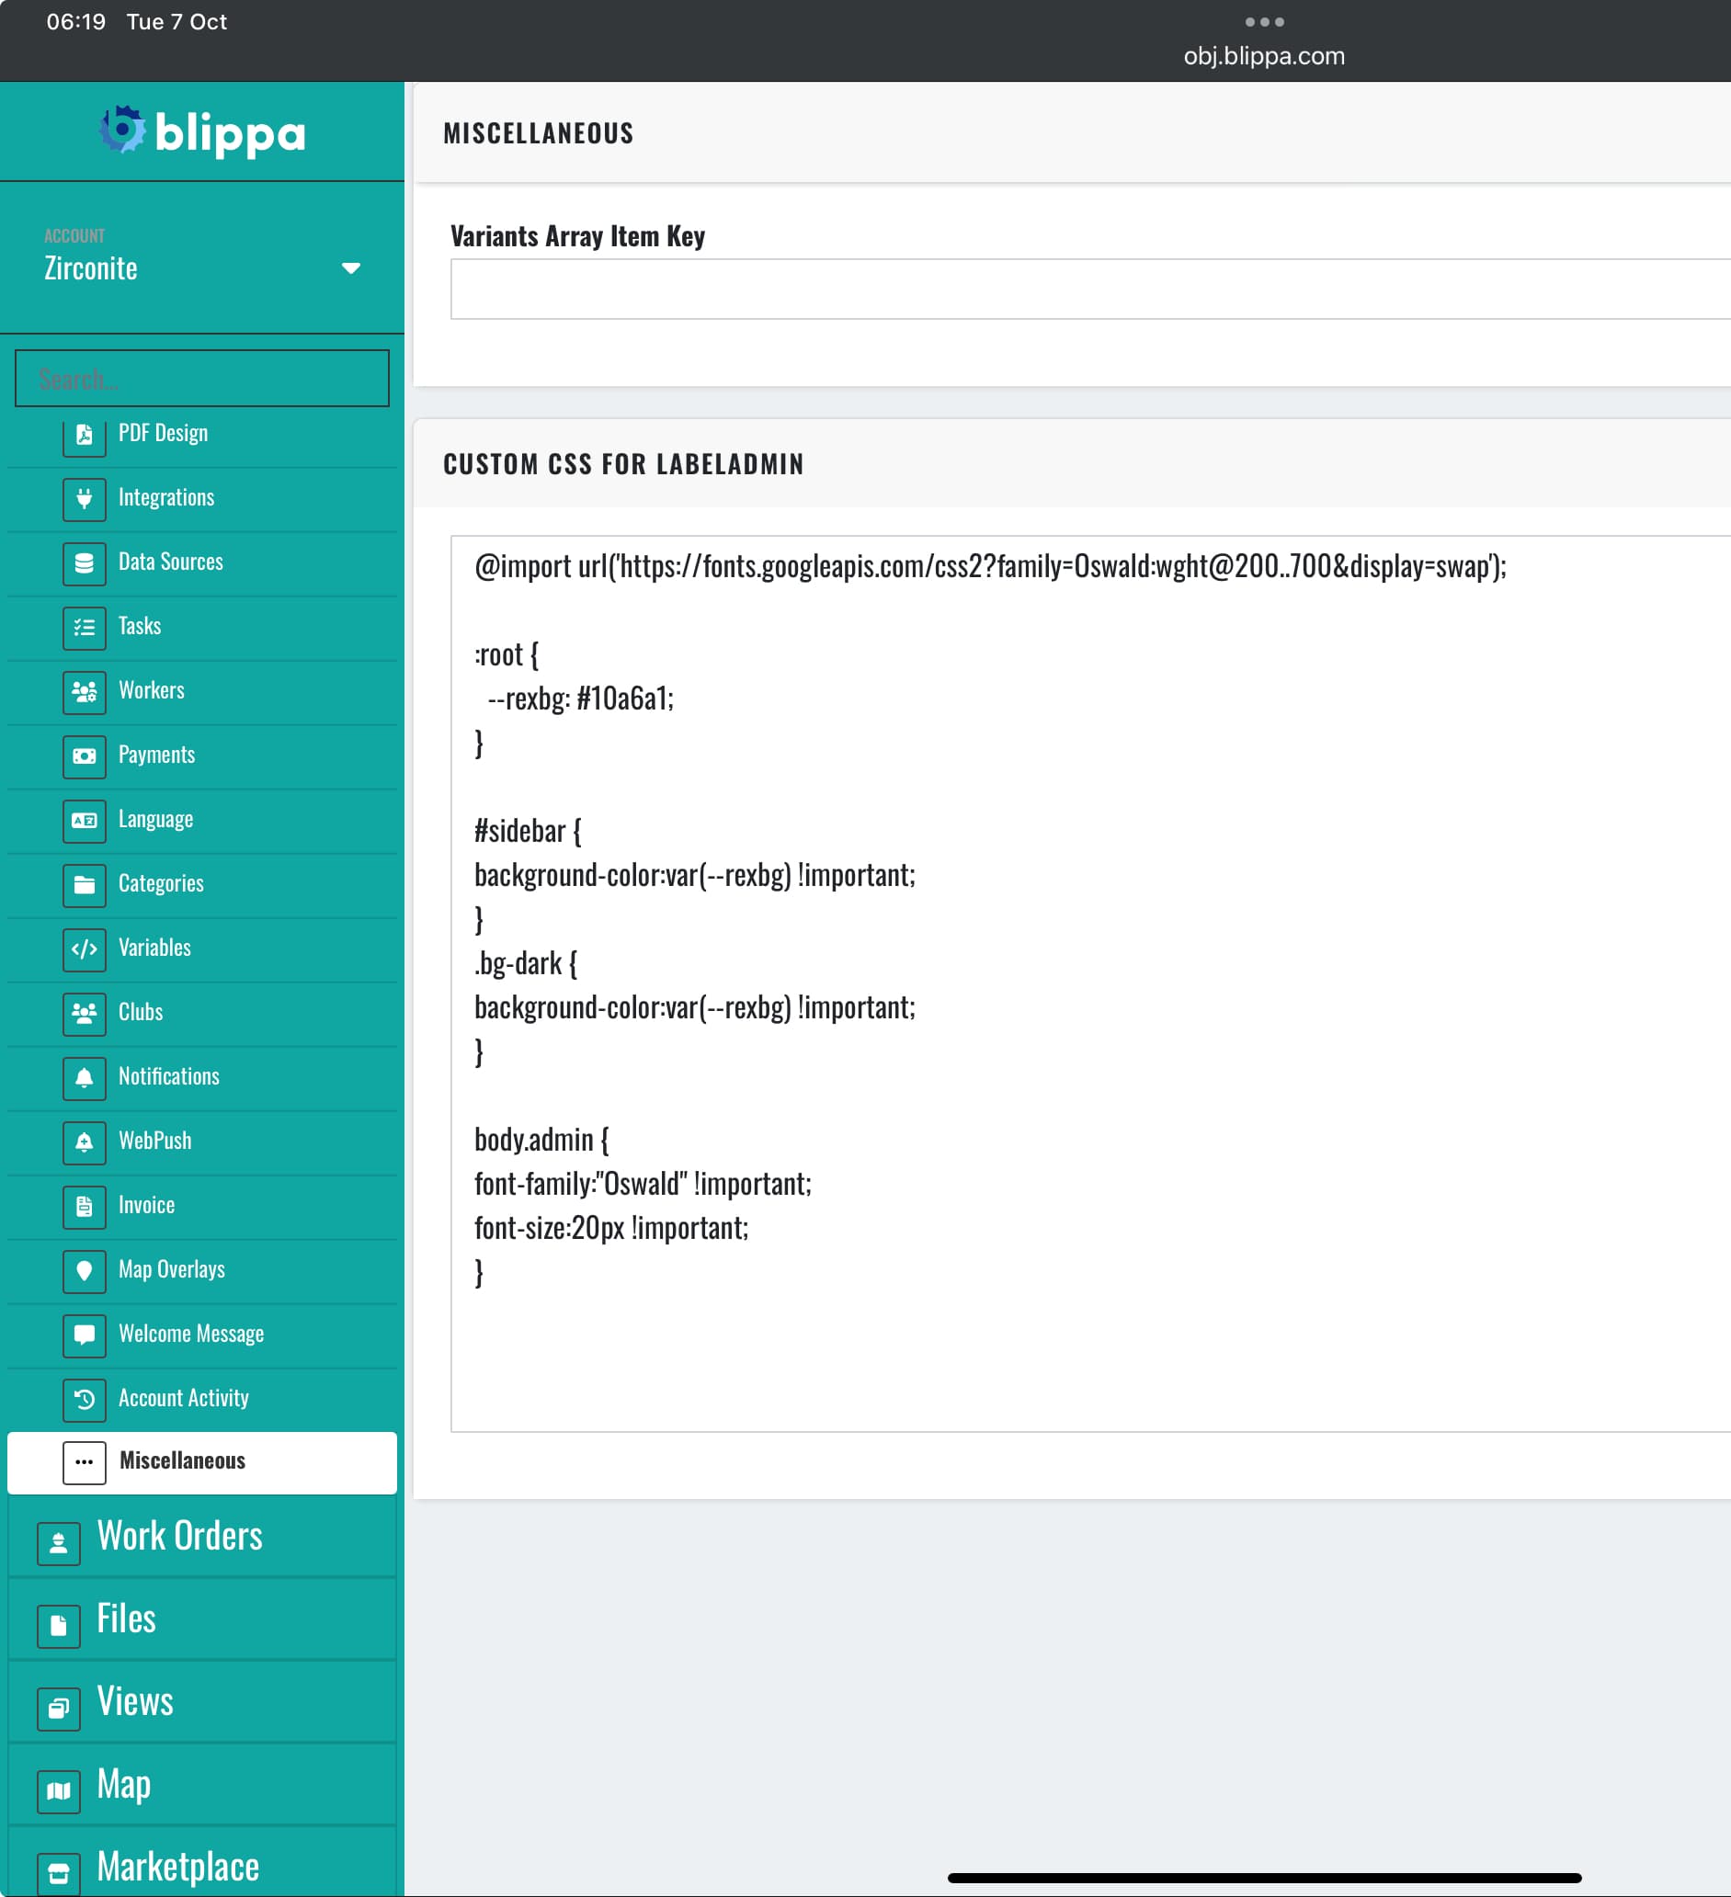Go to Welcome Message settings

pyautogui.click(x=191, y=1335)
